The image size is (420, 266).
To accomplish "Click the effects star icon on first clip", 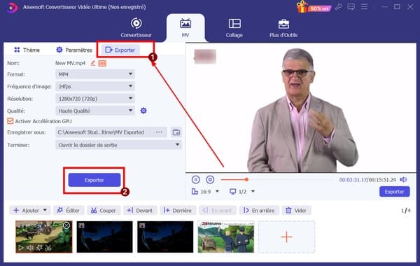I will tap(39, 248).
